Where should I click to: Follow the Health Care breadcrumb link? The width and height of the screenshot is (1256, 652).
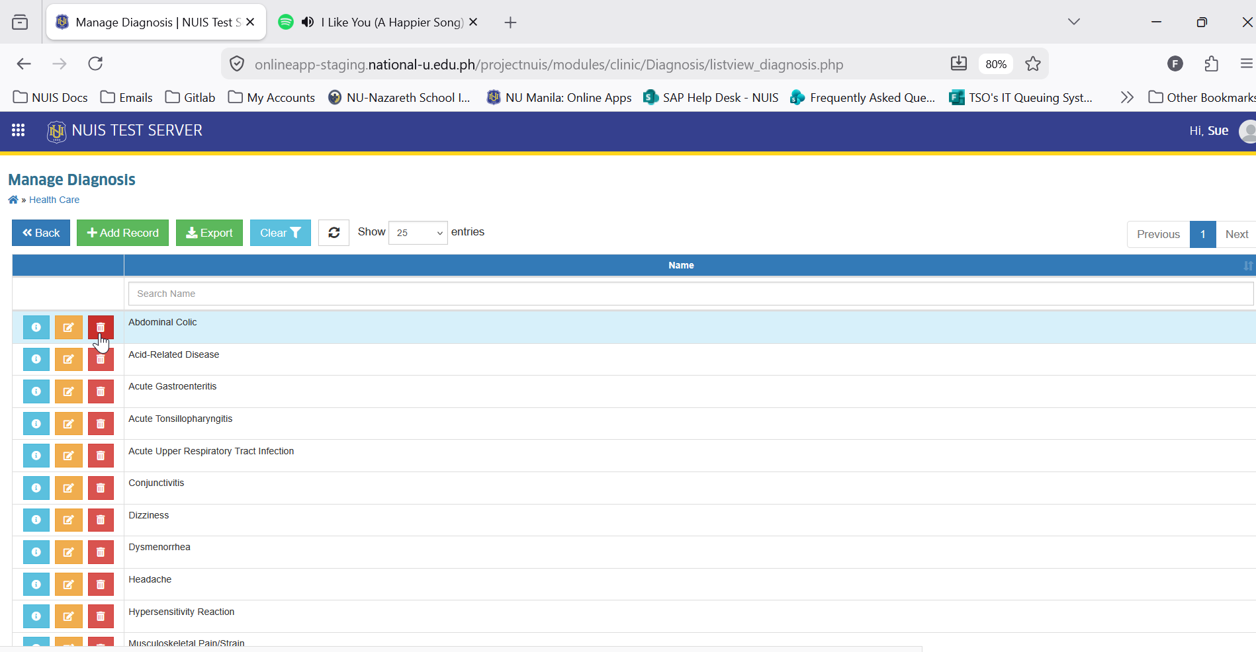(x=54, y=200)
